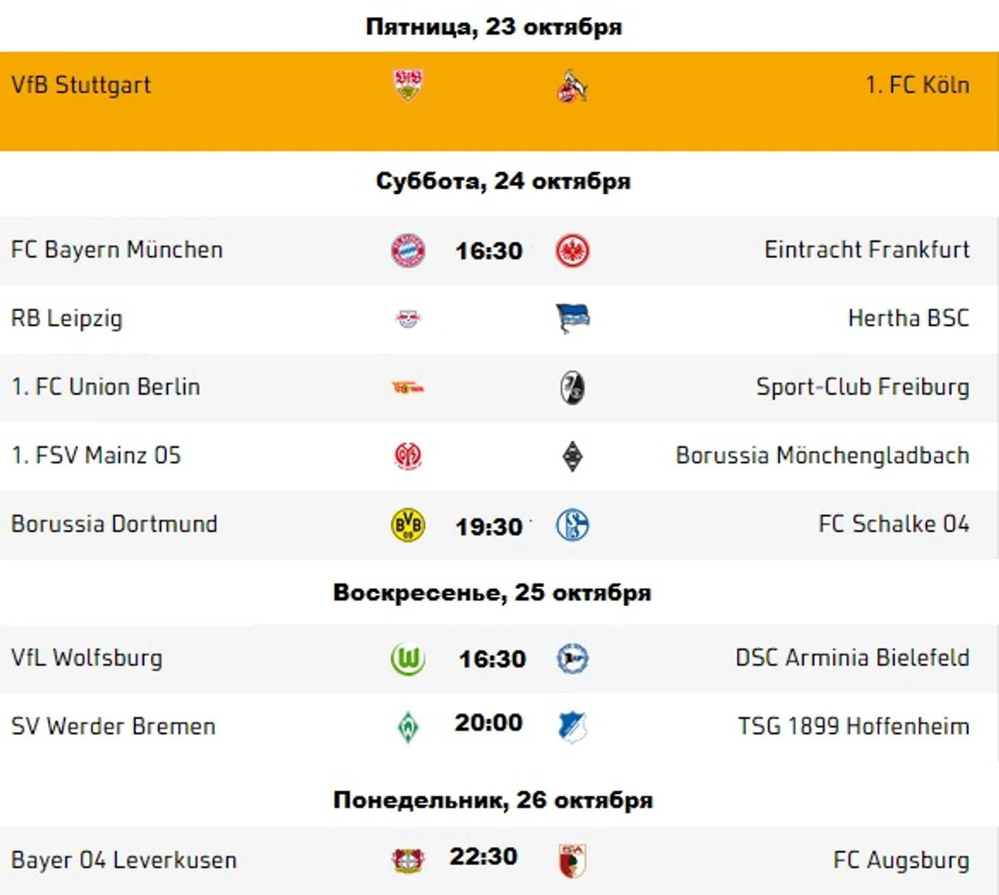The width and height of the screenshot is (999, 895).
Task: Select the TSG 1899 Hoffenheim badge
Action: (x=573, y=727)
